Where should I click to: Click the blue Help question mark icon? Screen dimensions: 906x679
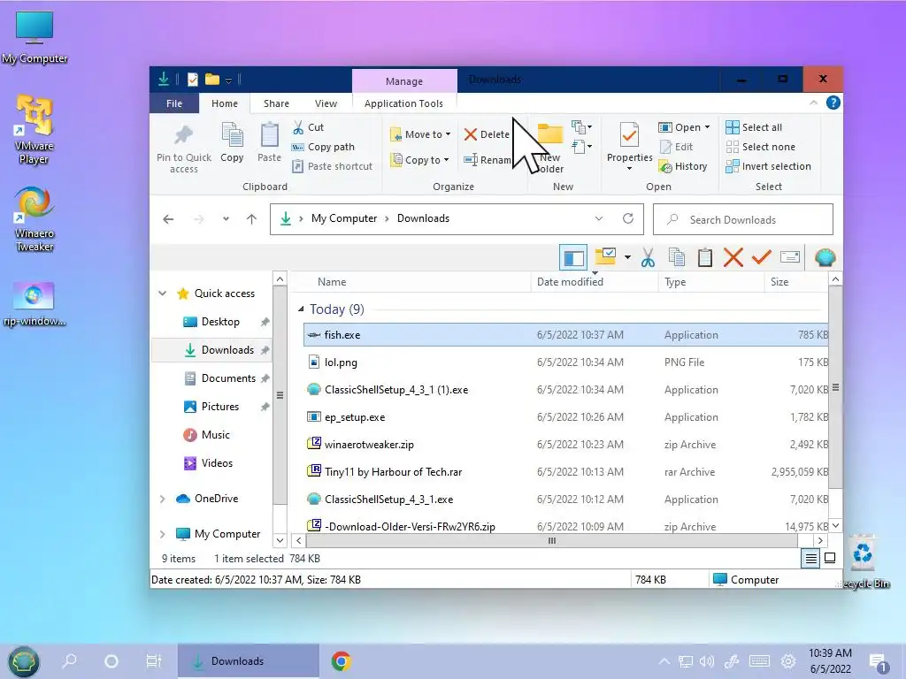click(x=833, y=103)
